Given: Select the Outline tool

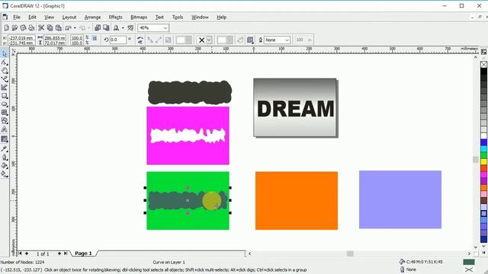Looking at the screenshot, I should [5, 158].
